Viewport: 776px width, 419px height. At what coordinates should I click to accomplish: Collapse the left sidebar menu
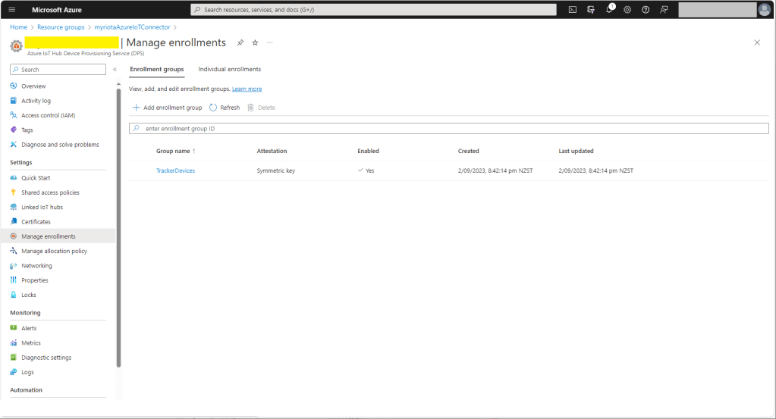click(x=115, y=70)
